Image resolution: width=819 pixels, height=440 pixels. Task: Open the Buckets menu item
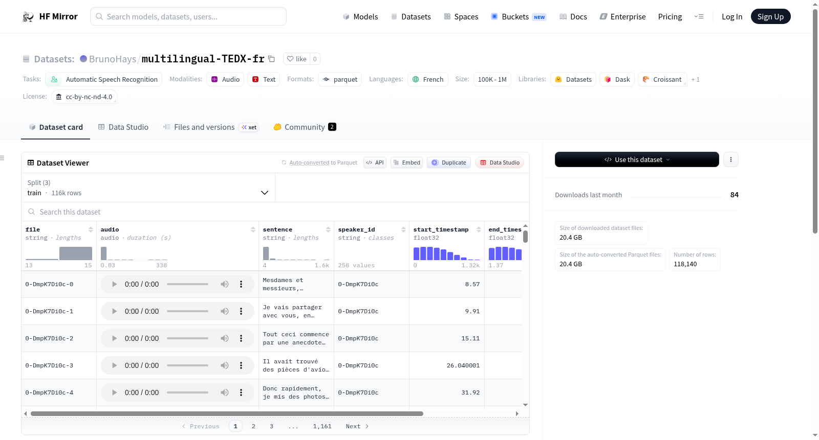point(519,17)
